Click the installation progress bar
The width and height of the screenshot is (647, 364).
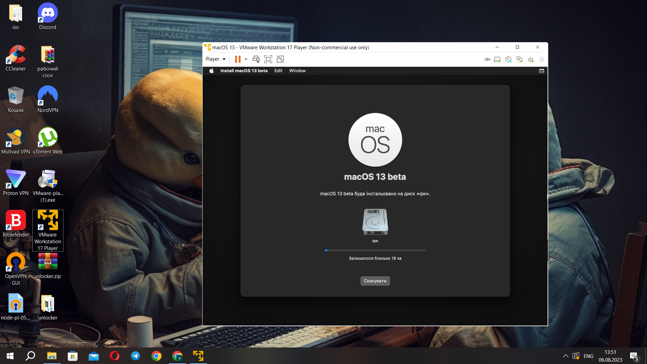coord(375,250)
